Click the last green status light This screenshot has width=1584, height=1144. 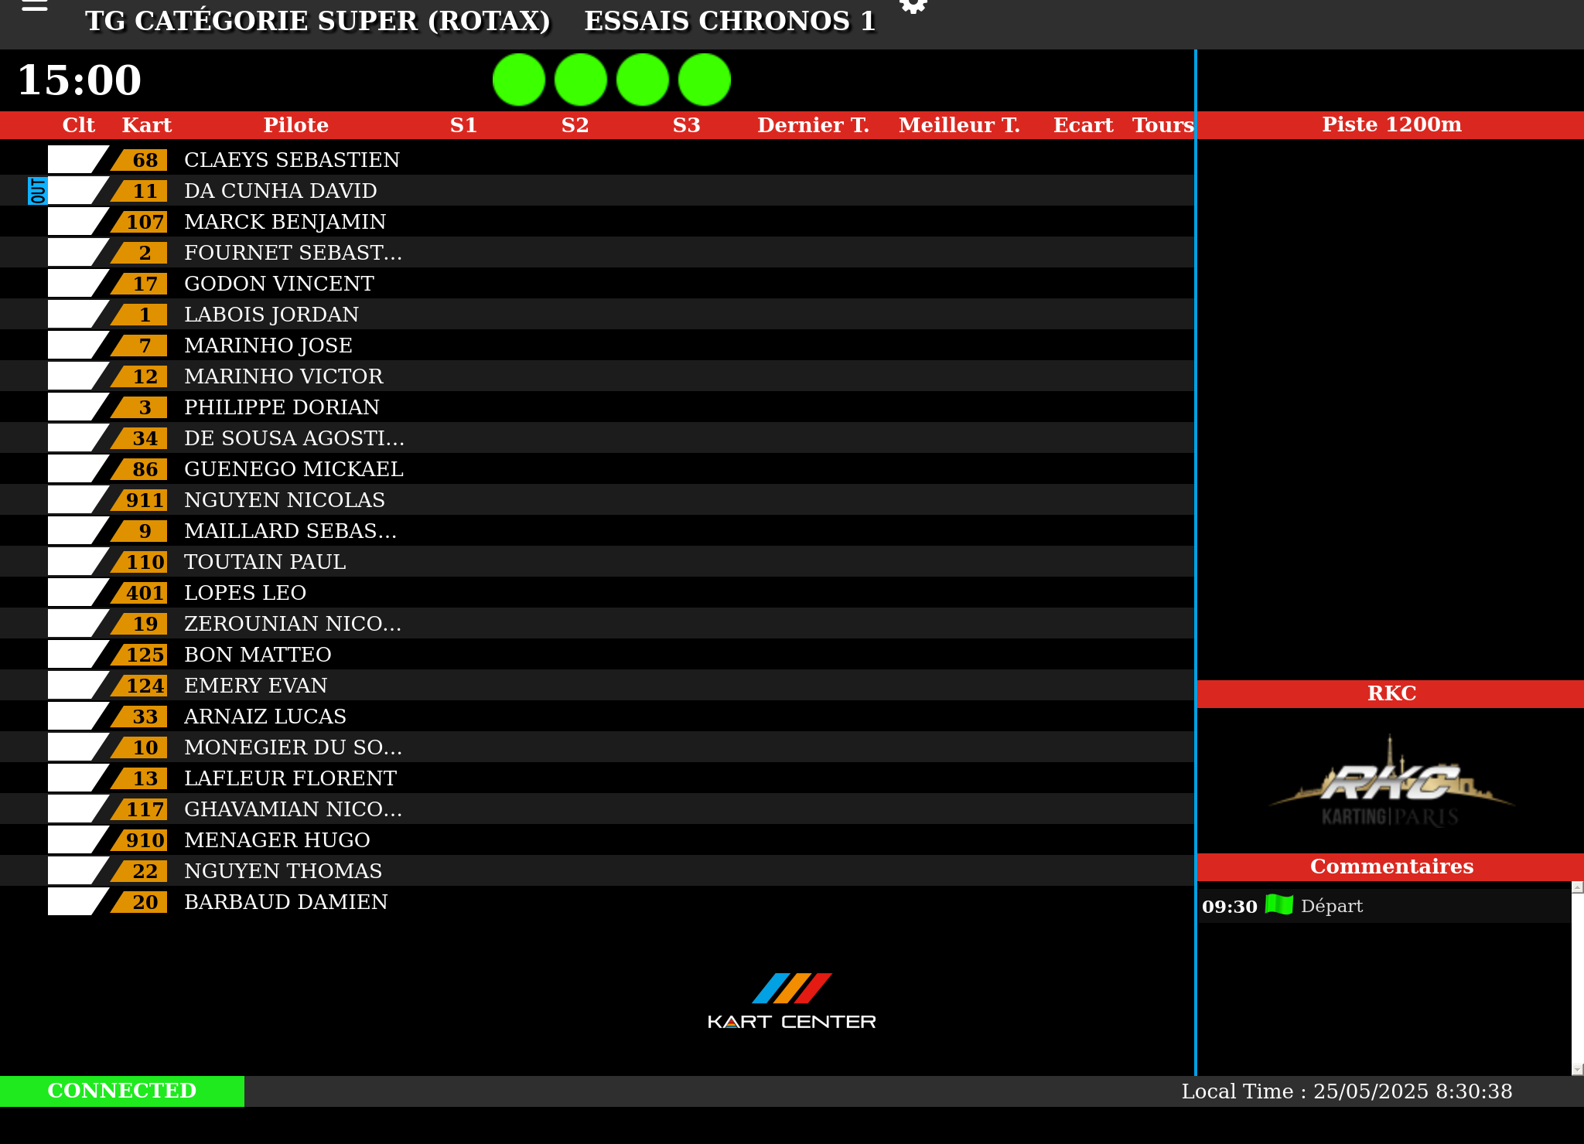coord(705,80)
